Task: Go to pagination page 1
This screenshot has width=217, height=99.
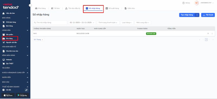Action: [206, 40]
